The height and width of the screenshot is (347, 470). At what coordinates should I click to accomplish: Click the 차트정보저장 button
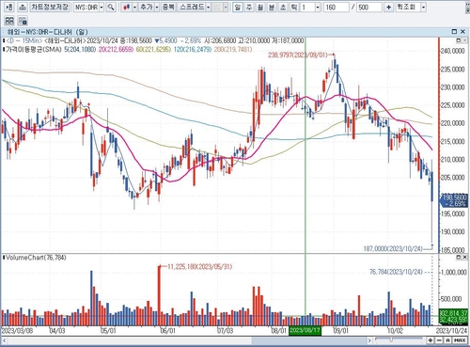[x=50, y=8]
